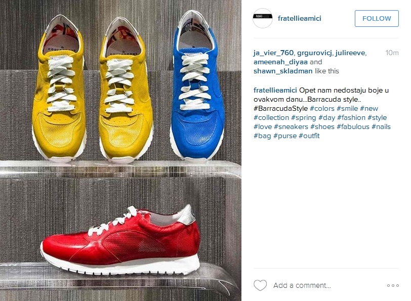Explore the #outfit hashtag

(x=309, y=136)
